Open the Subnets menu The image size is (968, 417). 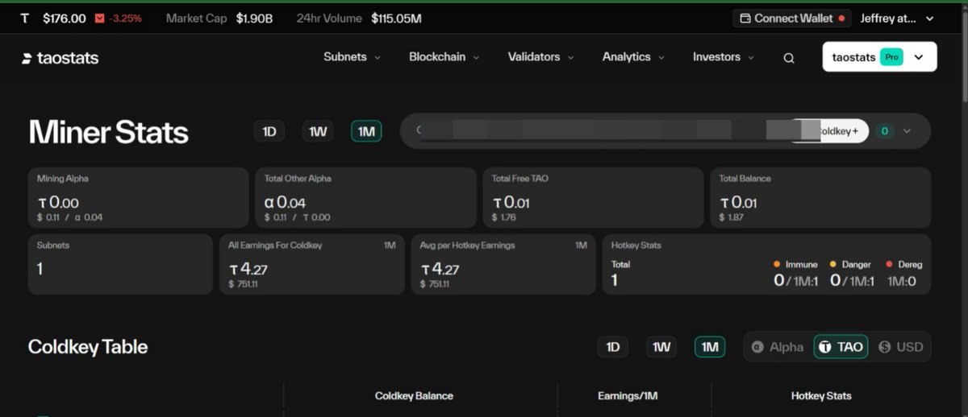pos(352,57)
